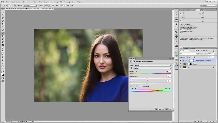Viewport: 218px width, 123px height.
Task: Switch to the Каналы tab
Action: tap(186, 48)
